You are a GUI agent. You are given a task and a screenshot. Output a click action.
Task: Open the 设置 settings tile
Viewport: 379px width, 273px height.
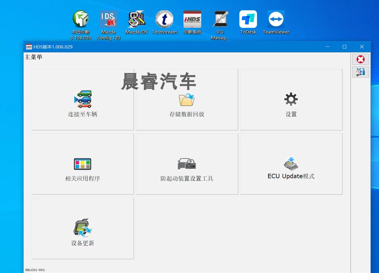(291, 99)
